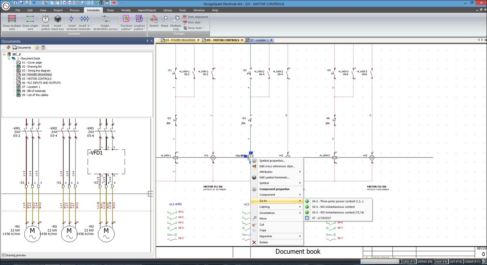
Task: Expand Attributes submenu
Action: (277, 172)
